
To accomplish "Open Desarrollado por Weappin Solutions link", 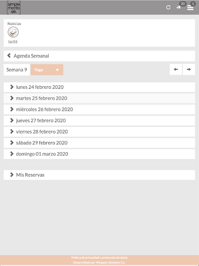I will click(x=99, y=262).
